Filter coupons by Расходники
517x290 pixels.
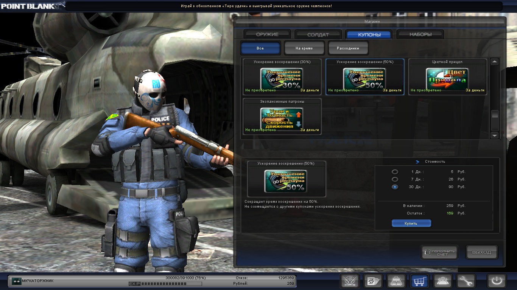tap(348, 48)
